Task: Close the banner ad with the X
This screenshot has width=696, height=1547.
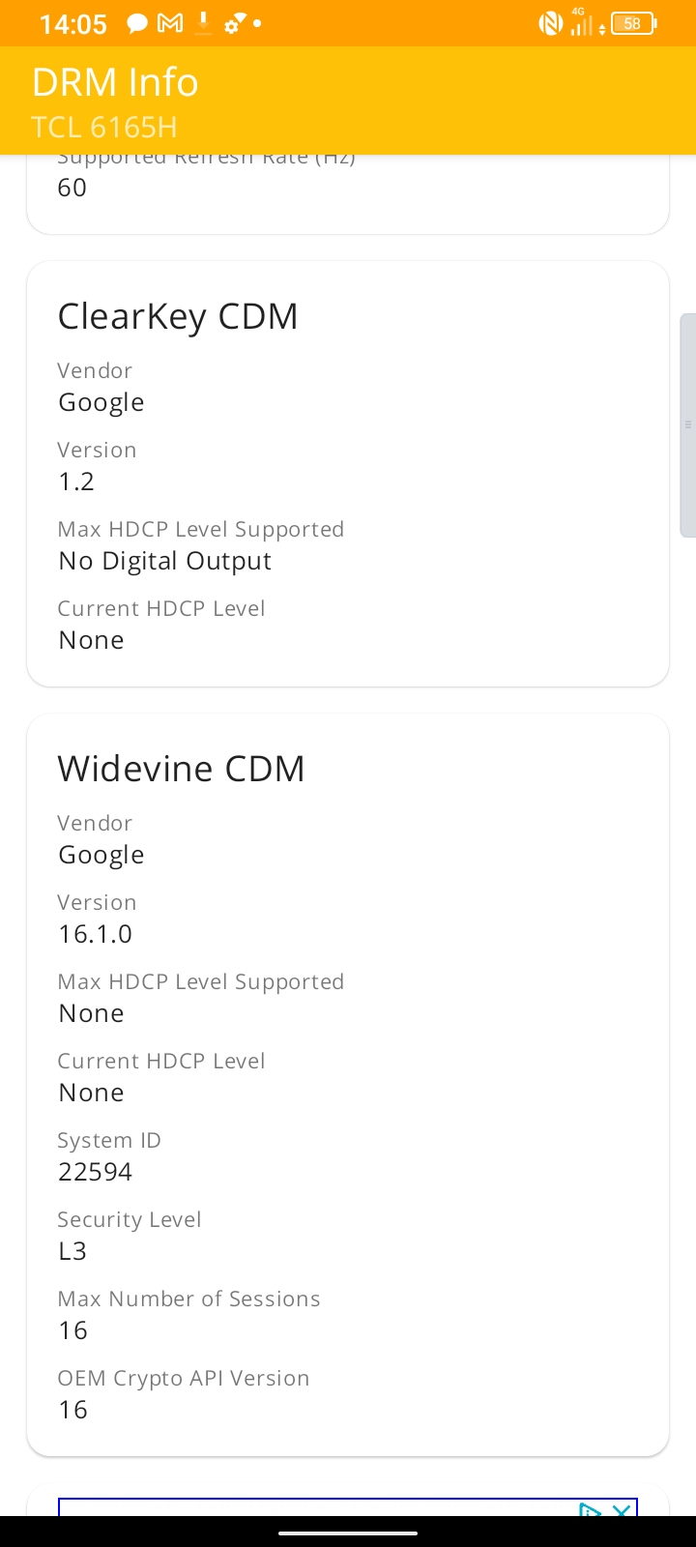Action: coord(623,1509)
